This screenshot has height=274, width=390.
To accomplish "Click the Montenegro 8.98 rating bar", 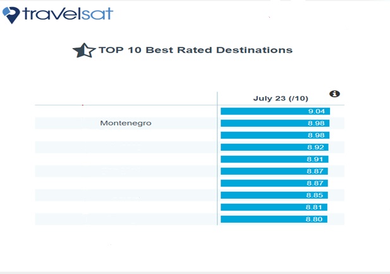I will tap(275, 123).
